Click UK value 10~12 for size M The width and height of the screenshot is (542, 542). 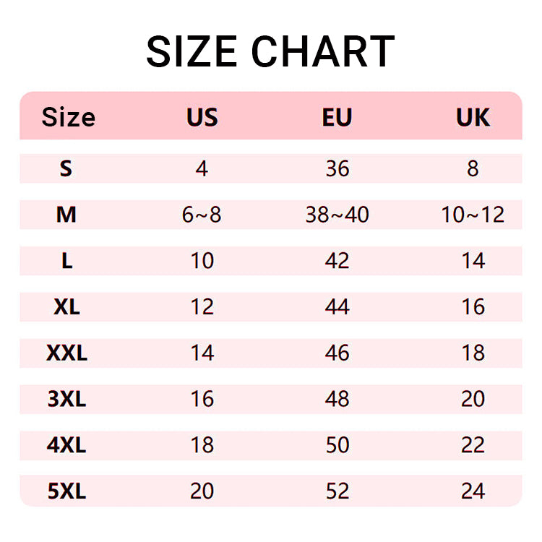coord(473,215)
